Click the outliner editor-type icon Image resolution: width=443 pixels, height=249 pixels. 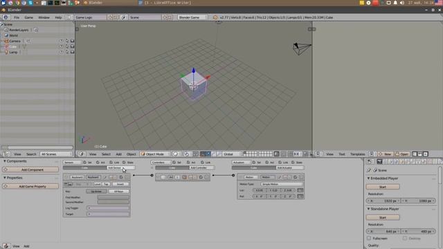(6, 154)
